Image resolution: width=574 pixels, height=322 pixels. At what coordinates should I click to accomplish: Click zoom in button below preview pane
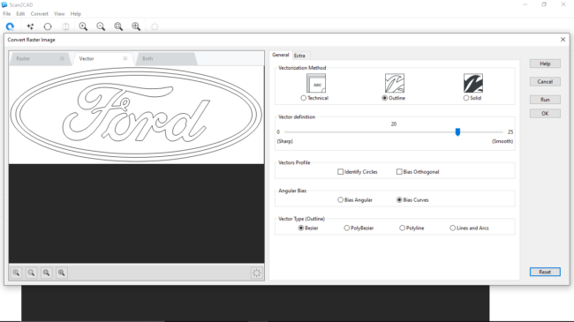17,273
